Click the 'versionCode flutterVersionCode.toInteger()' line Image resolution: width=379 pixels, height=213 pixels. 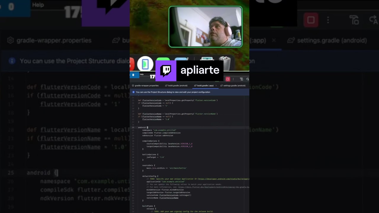[169, 195]
